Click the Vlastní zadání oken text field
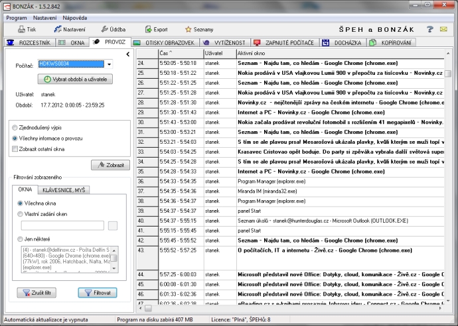 point(62,226)
